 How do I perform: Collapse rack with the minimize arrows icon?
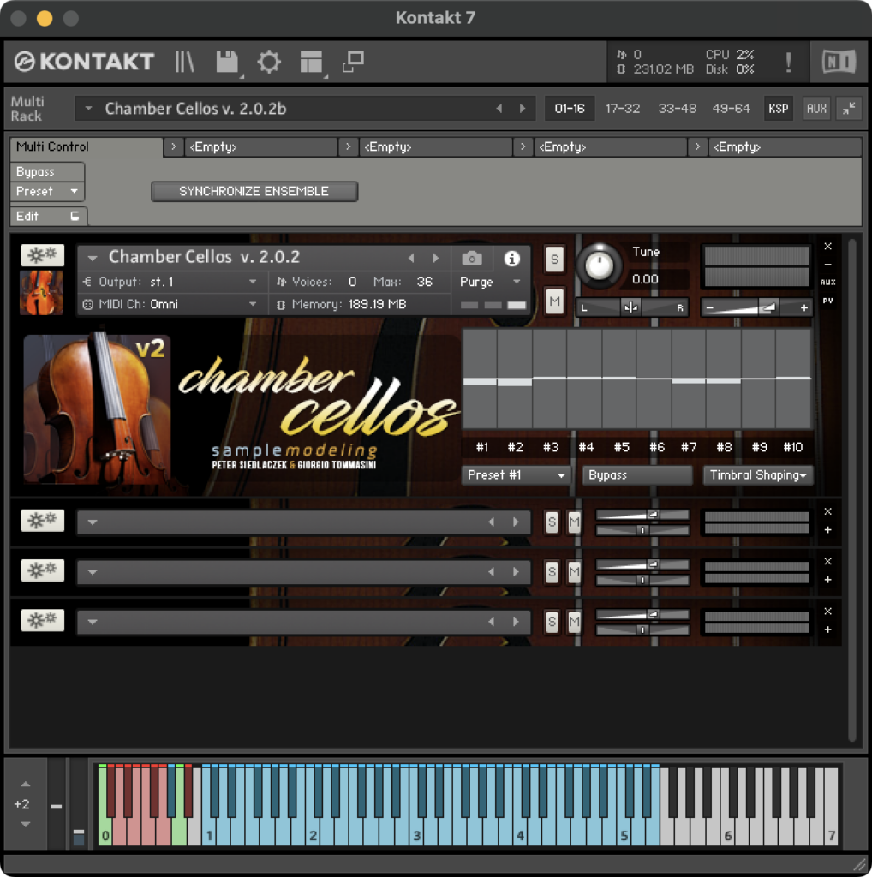tap(849, 109)
